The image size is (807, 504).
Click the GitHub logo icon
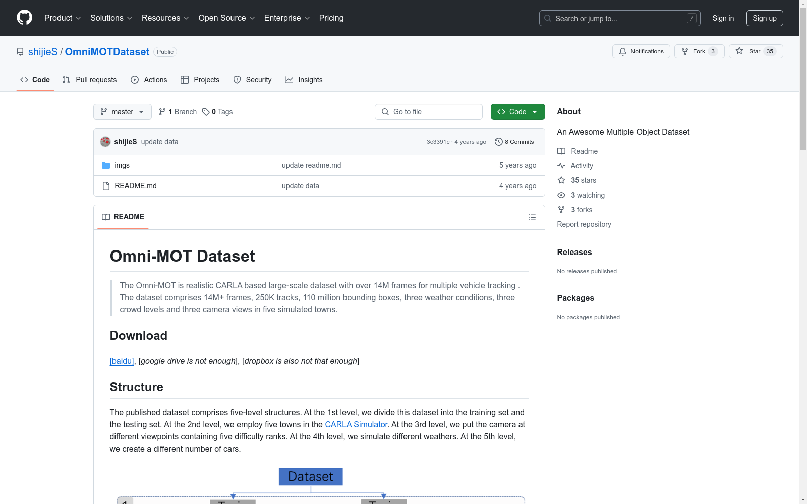(x=24, y=18)
